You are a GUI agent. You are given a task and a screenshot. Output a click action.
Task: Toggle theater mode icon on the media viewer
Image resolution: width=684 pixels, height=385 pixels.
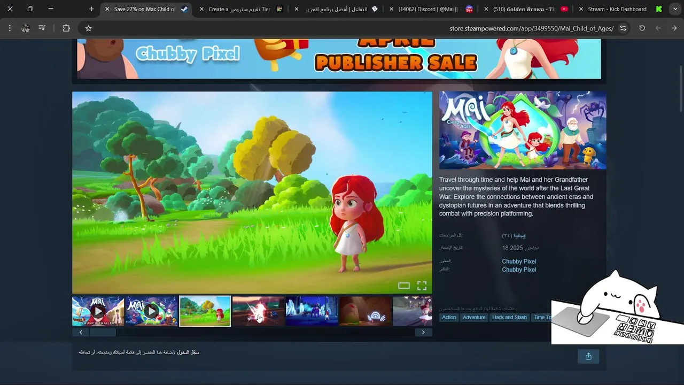coord(404,286)
